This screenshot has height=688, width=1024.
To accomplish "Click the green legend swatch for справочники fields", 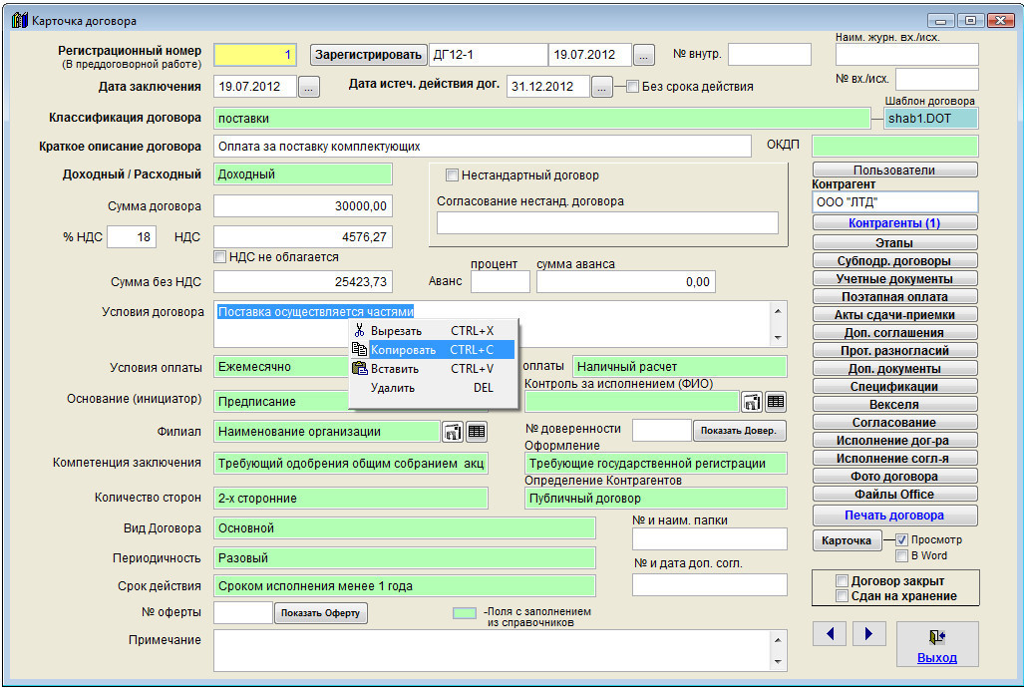I will pyautogui.click(x=465, y=614).
